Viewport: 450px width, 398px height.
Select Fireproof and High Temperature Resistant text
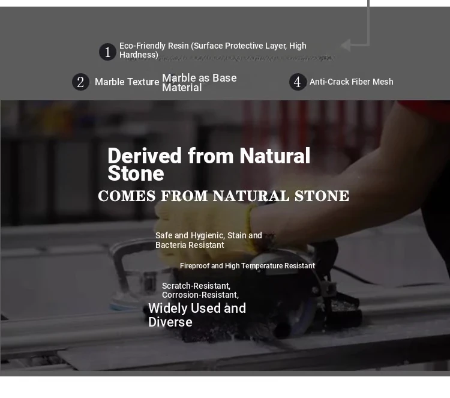(x=247, y=266)
